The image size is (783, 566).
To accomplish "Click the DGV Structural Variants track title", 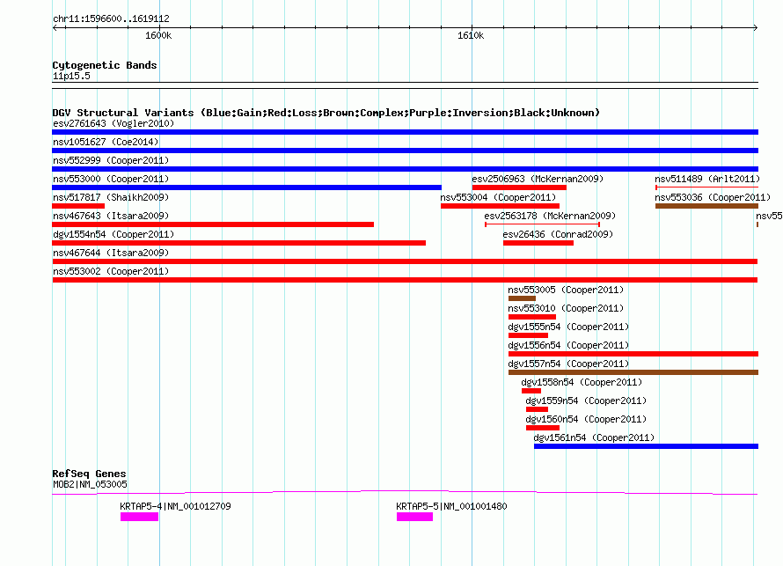I will 326,113.
